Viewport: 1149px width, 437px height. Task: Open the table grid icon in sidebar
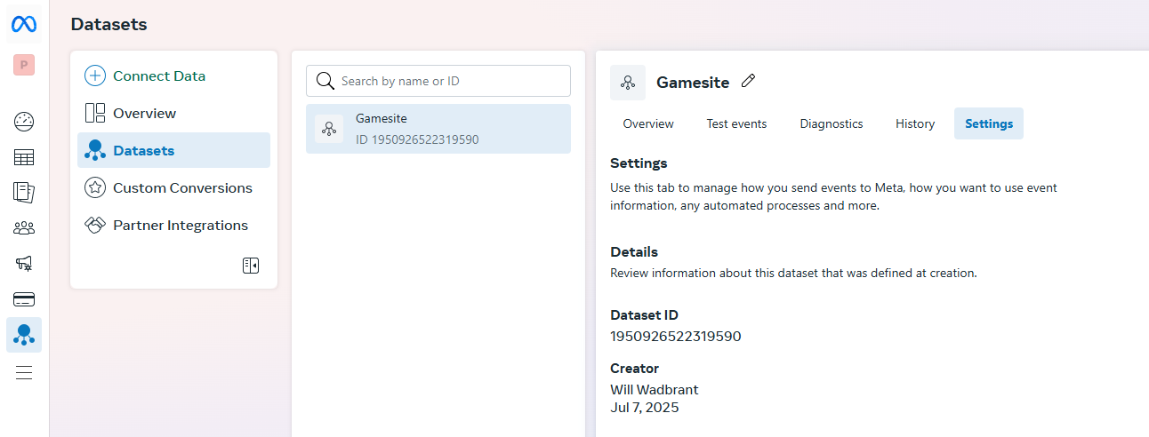pos(24,158)
